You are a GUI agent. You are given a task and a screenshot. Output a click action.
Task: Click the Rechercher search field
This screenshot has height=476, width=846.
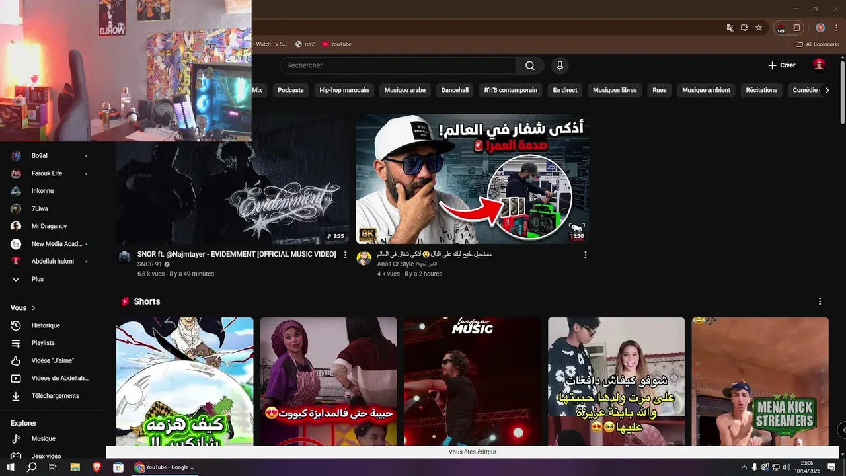(x=398, y=65)
